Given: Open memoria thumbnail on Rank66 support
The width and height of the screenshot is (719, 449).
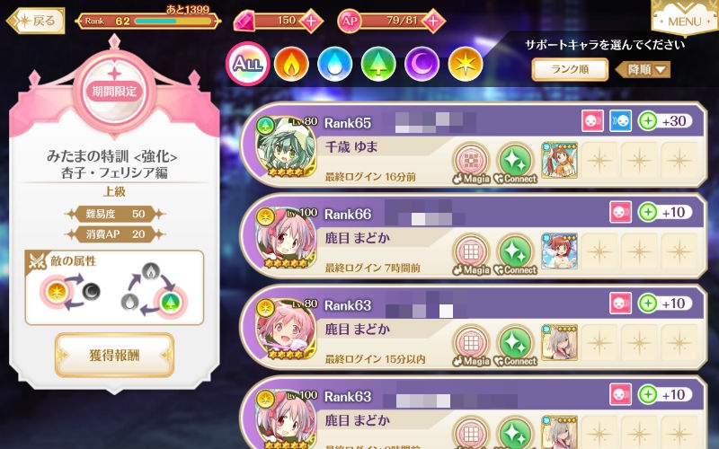Looking at the screenshot, I should click(559, 251).
